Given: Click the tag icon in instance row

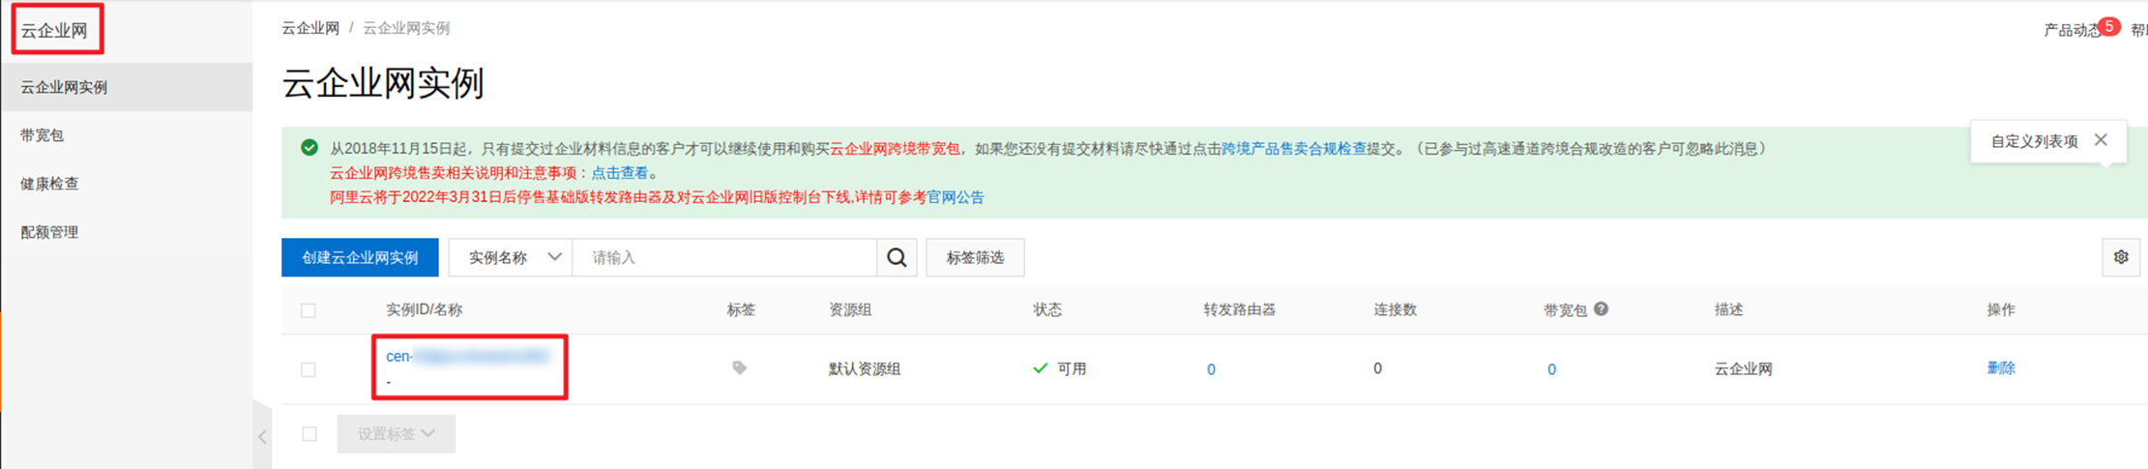Looking at the screenshot, I should tap(739, 367).
